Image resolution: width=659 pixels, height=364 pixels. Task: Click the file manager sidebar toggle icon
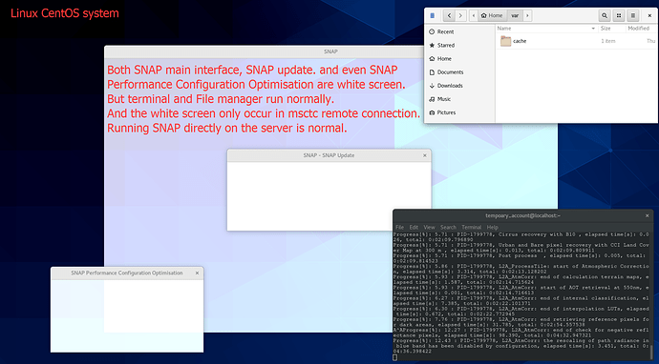pos(432,15)
